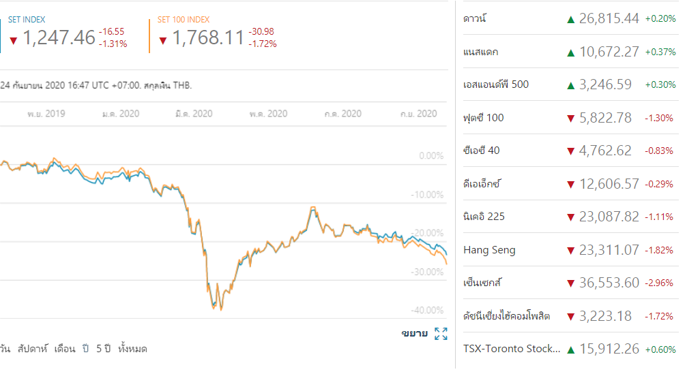Click the red down arrow beside SET 100 INDEX

[x=162, y=40]
